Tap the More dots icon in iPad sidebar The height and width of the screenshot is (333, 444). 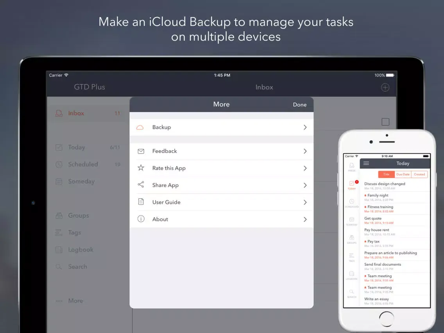[x=59, y=301]
